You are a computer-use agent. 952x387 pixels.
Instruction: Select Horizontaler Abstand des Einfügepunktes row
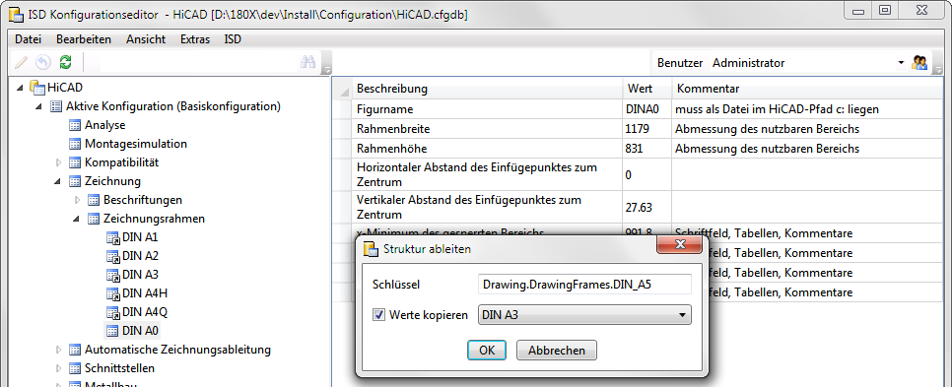click(487, 174)
